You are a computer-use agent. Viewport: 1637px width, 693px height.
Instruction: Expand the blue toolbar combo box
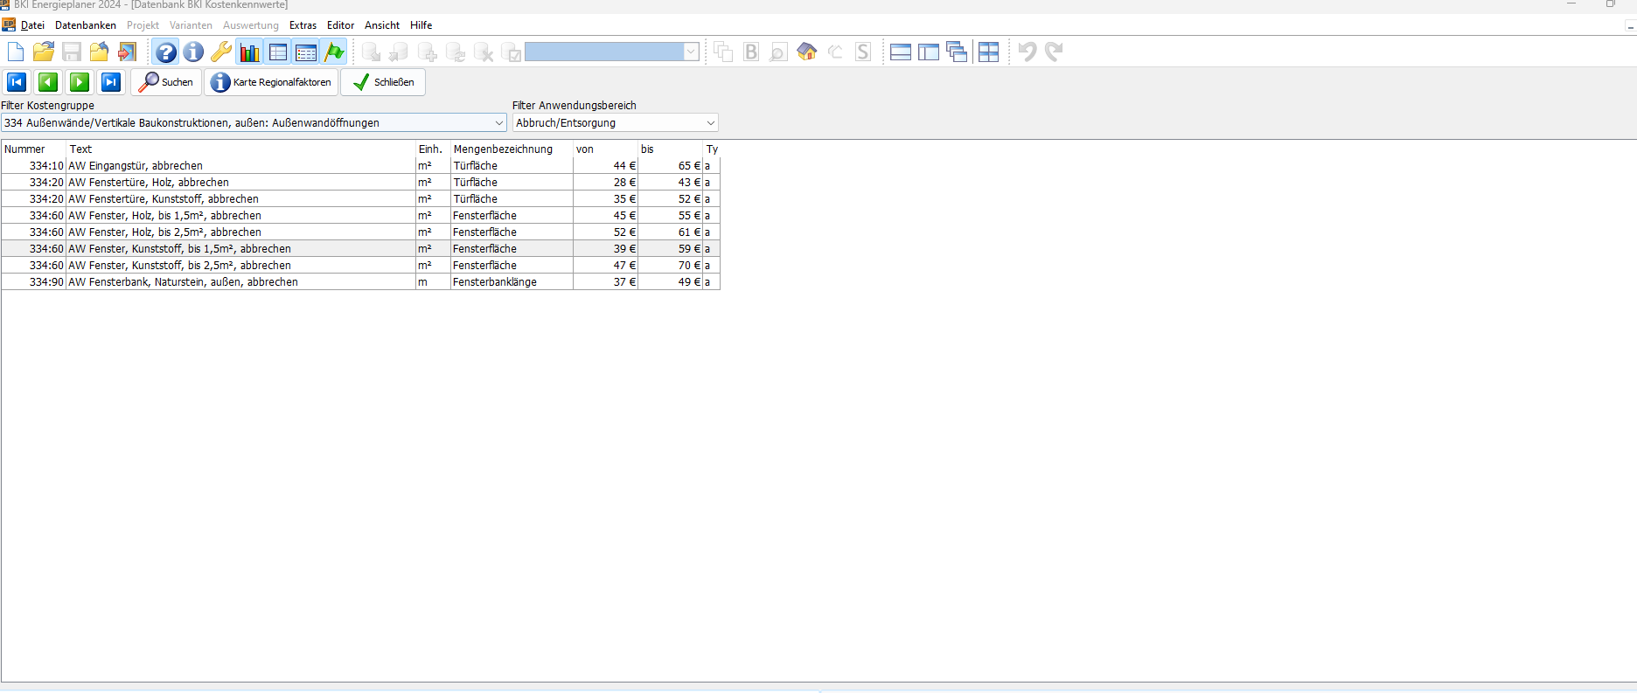click(x=691, y=52)
